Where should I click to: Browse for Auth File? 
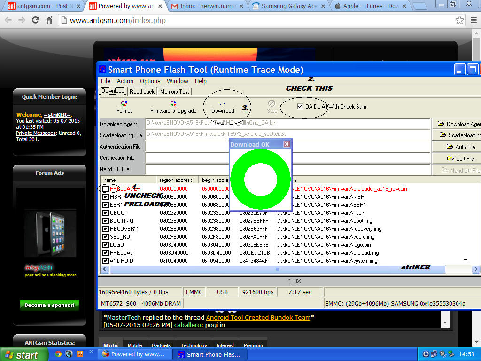(457, 147)
